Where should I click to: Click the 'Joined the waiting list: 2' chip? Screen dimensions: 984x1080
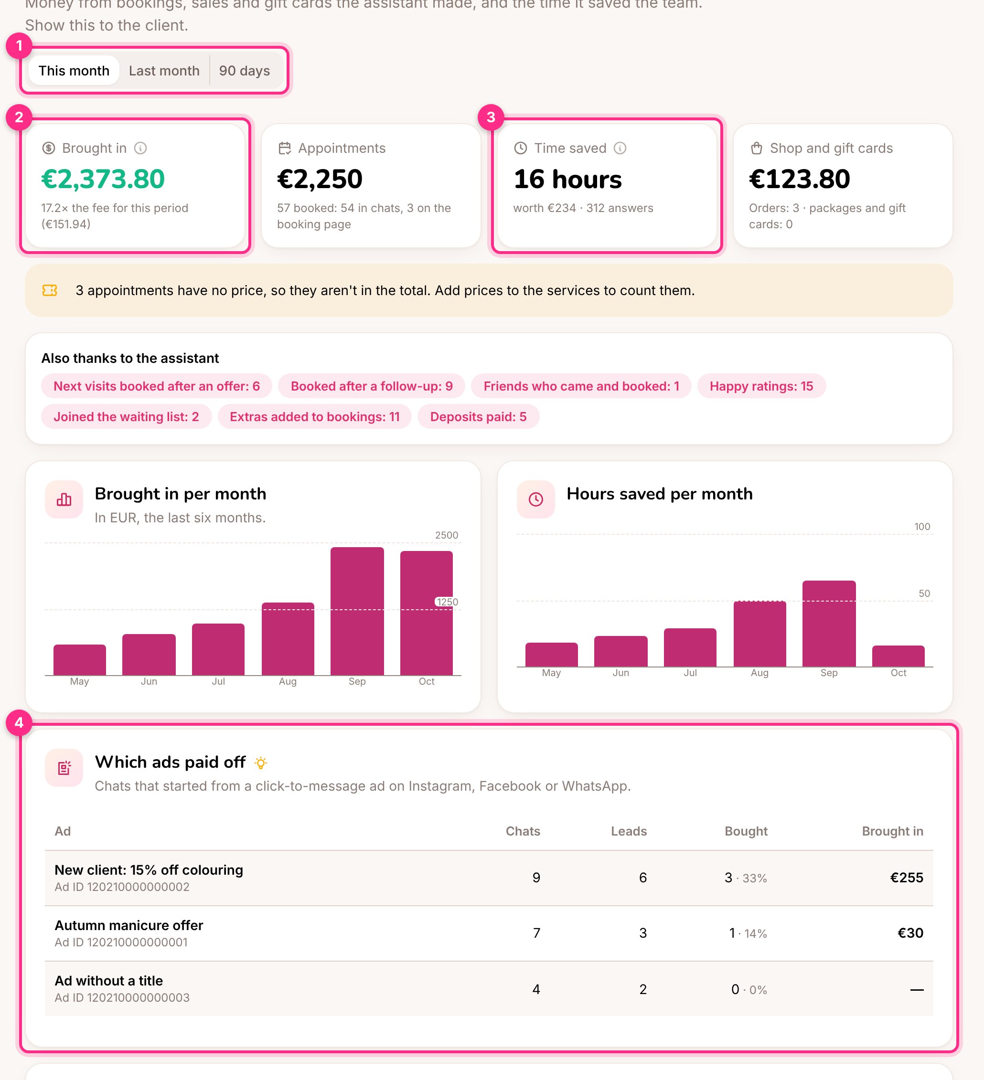[x=126, y=417]
